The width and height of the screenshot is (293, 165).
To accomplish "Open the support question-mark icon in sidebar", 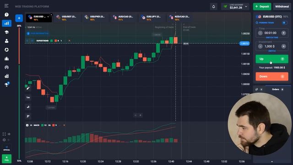I will (6, 15).
